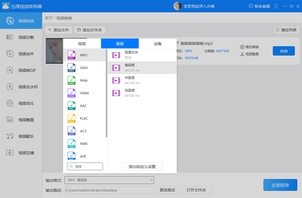Click the 960*540 resolution value
Viewport: 302px width, 198px height.
tap(222, 51)
